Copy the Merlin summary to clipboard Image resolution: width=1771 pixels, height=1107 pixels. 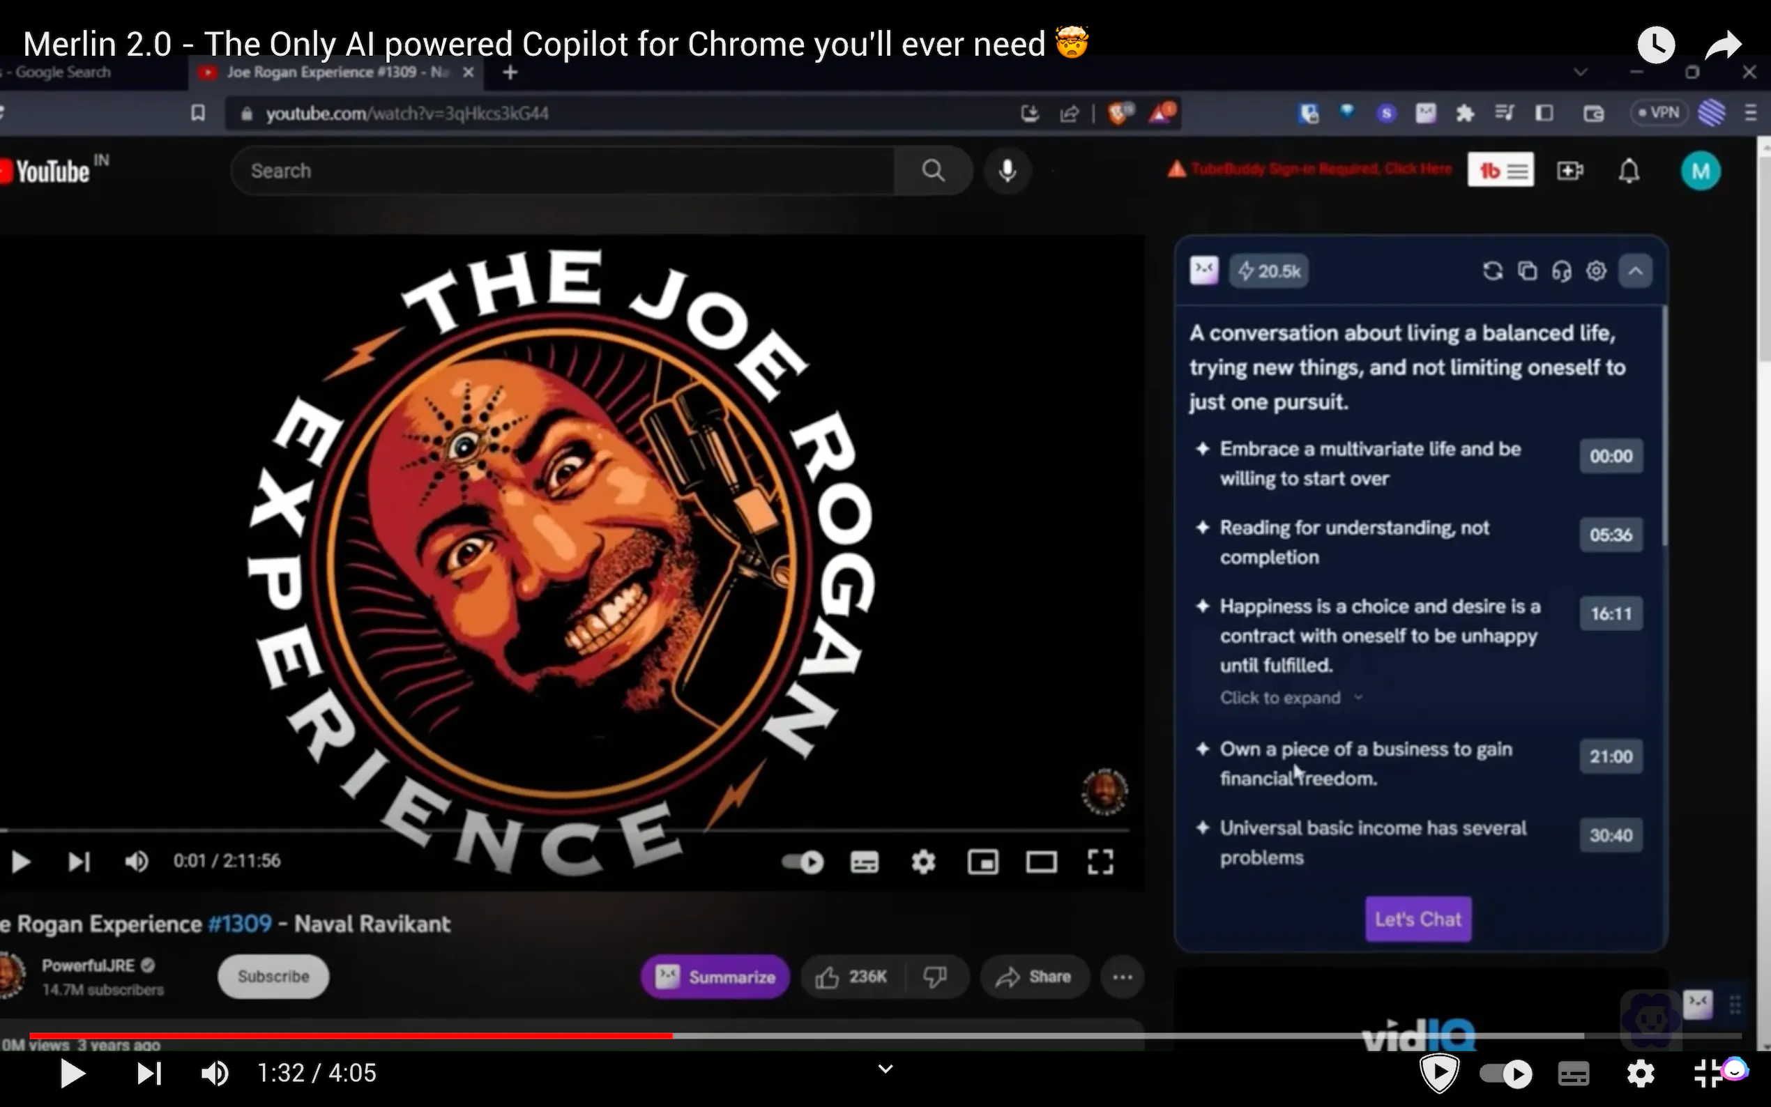click(1527, 272)
